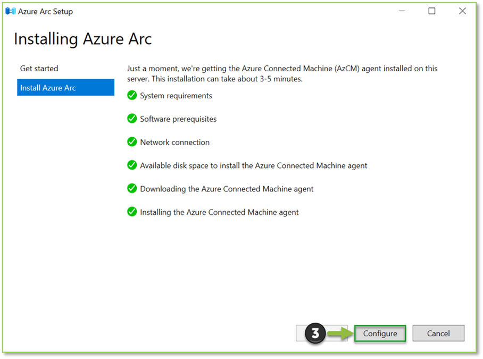The height and width of the screenshot is (359, 483).
Task: Click the green arrow pointing to Configure
Action: coord(339,333)
